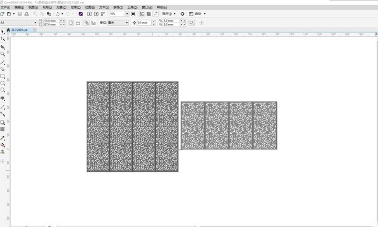Switch page to landscape orientation

(x=78, y=23)
